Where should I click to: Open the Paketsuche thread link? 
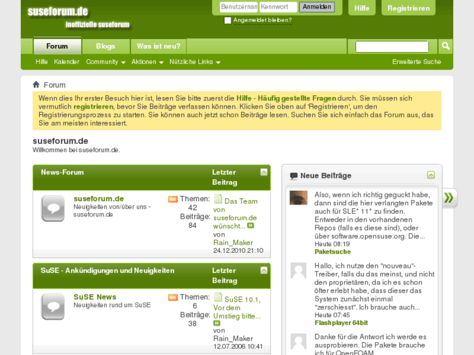[x=333, y=251]
